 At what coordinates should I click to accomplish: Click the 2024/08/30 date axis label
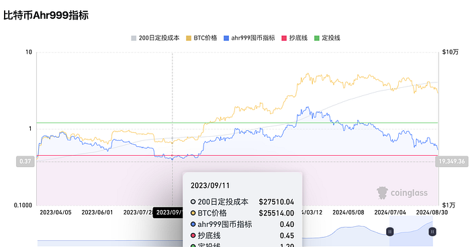[x=432, y=213]
